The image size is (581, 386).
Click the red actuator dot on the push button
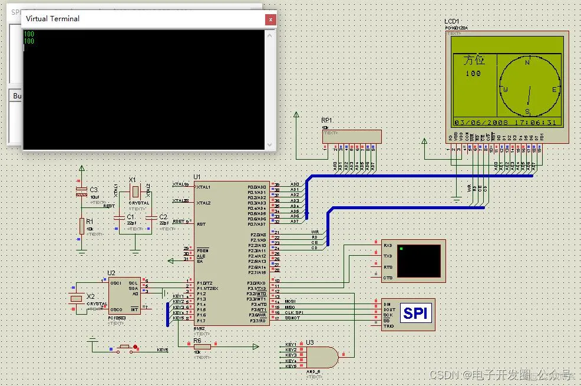(136, 347)
